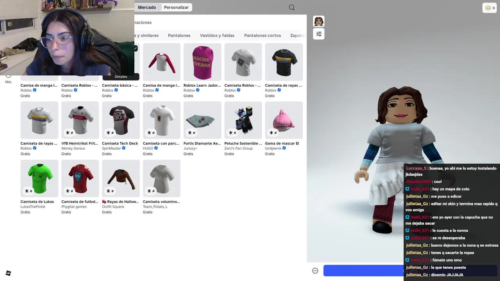Open the marketplace search magnifier
The width and height of the screenshot is (500, 281).
pyautogui.click(x=292, y=7)
